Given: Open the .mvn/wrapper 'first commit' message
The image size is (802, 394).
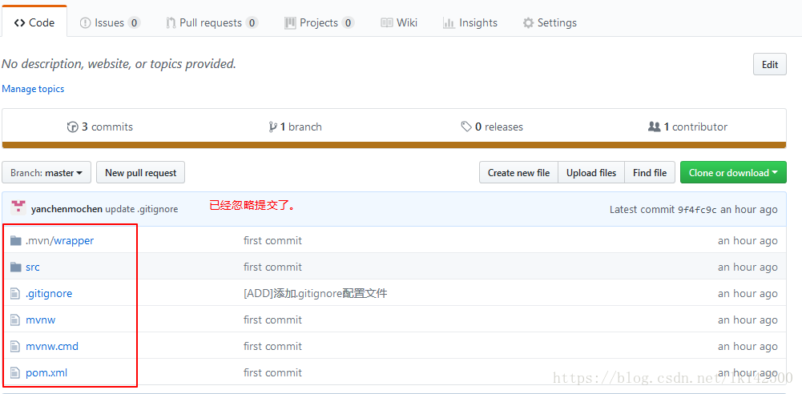Looking at the screenshot, I should 272,240.
